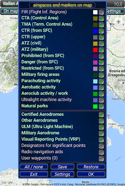Image resolution: width=125 pixels, height=186 pixels.
Task: Center map with the location target icon
Action: (118, 22)
